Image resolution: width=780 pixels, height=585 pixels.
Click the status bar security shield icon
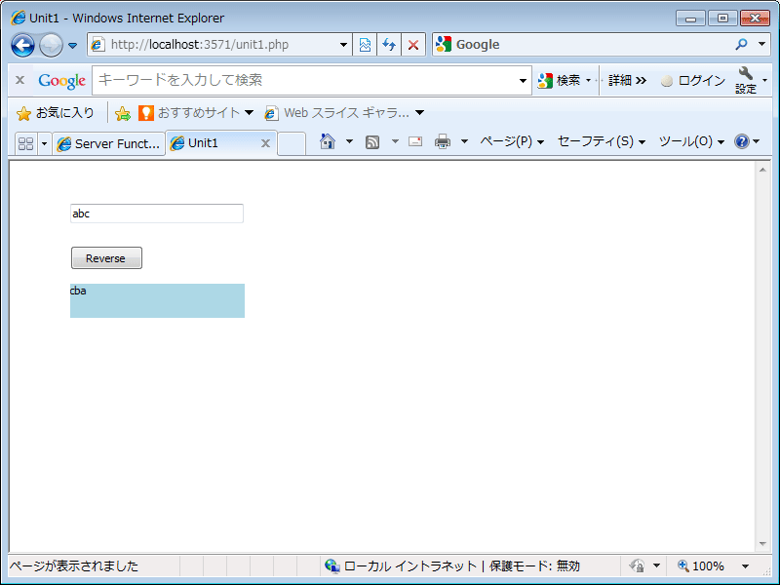coord(637,566)
